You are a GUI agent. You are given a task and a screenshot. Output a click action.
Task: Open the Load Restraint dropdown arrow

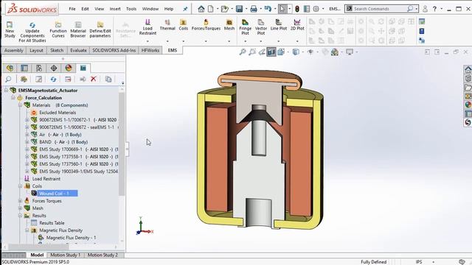[147, 41]
